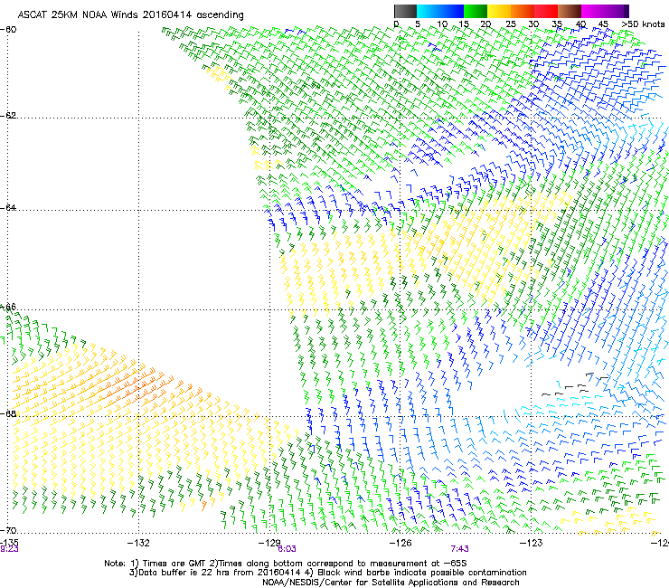Click the '-70' latitude label
The image size is (669, 588).
(8, 530)
